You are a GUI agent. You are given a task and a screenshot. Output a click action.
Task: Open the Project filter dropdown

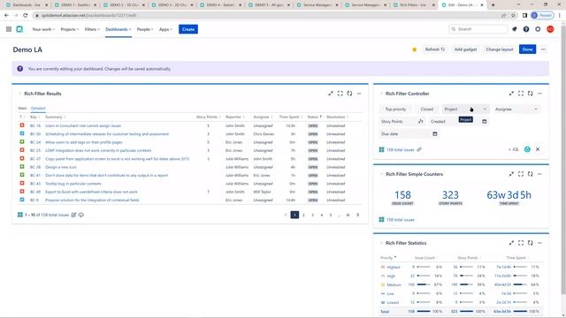466,110
